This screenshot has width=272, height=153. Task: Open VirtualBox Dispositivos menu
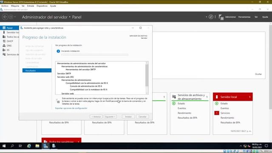click(42, 6)
